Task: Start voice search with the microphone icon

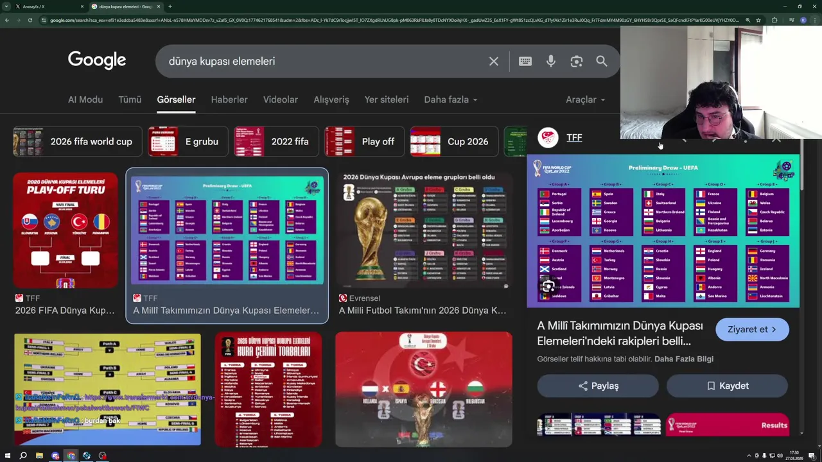Action: [x=550, y=61]
